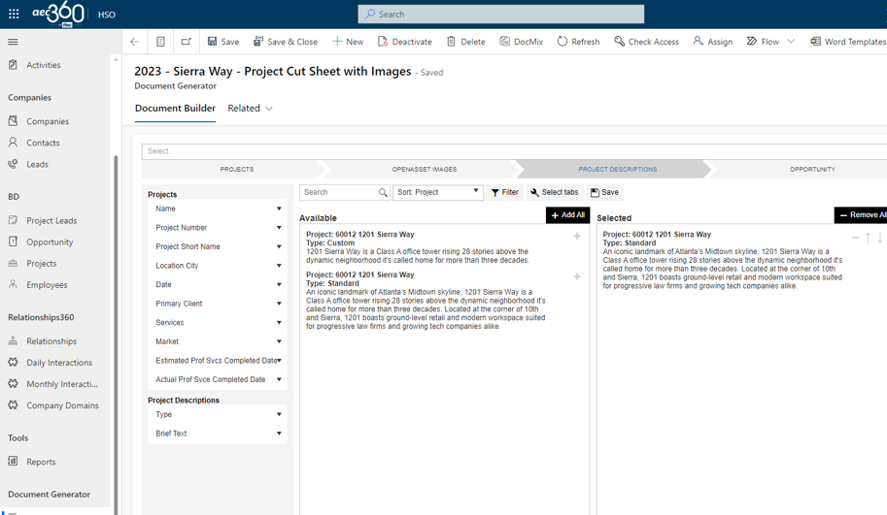Open Word Templates
The image size is (887, 515).
(x=848, y=42)
